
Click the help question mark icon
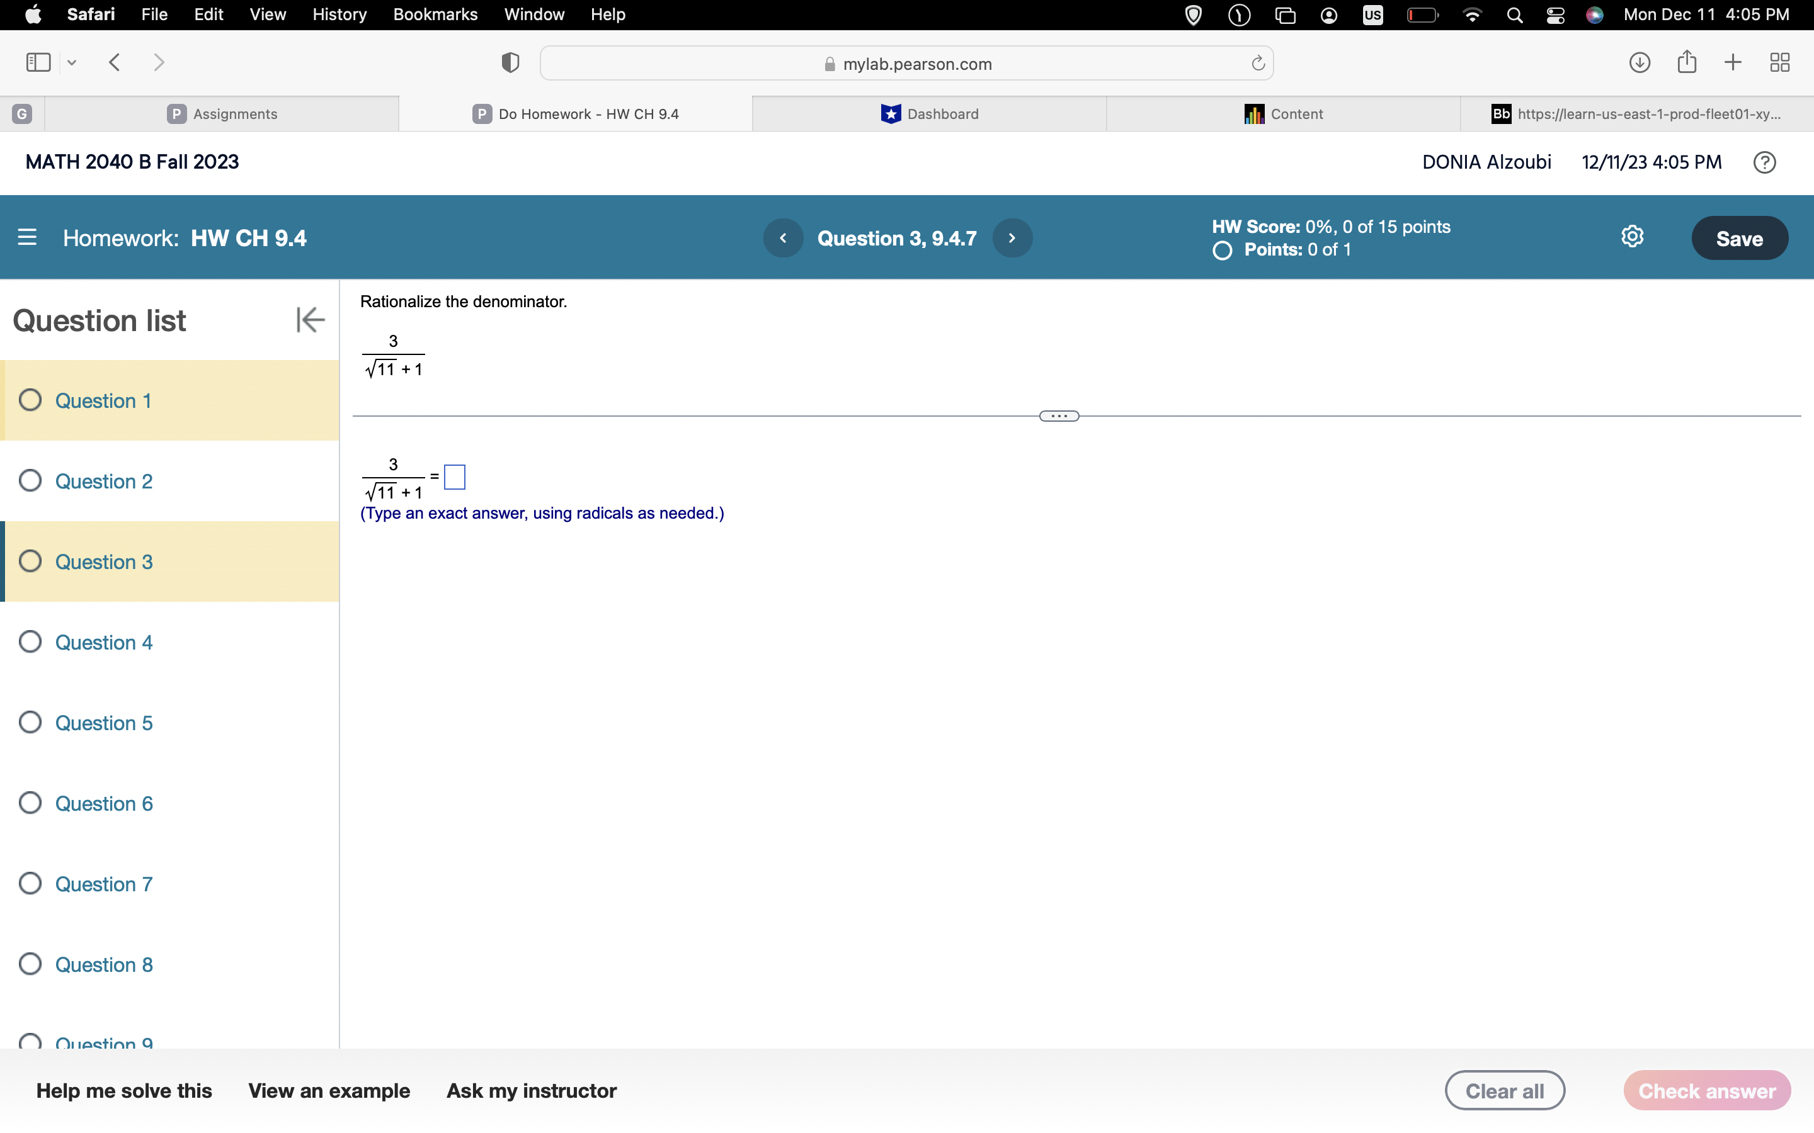pyautogui.click(x=1764, y=162)
